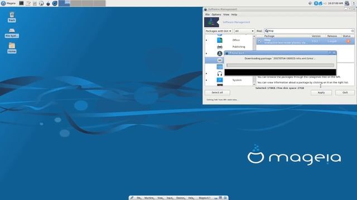Launch the blue web browser icon
357x200 pixels.
tap(55, 3)
